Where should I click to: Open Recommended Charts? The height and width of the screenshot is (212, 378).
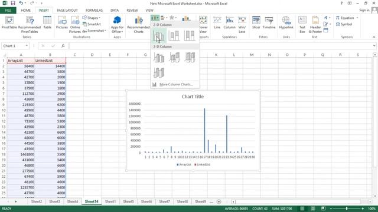(138, 25)
